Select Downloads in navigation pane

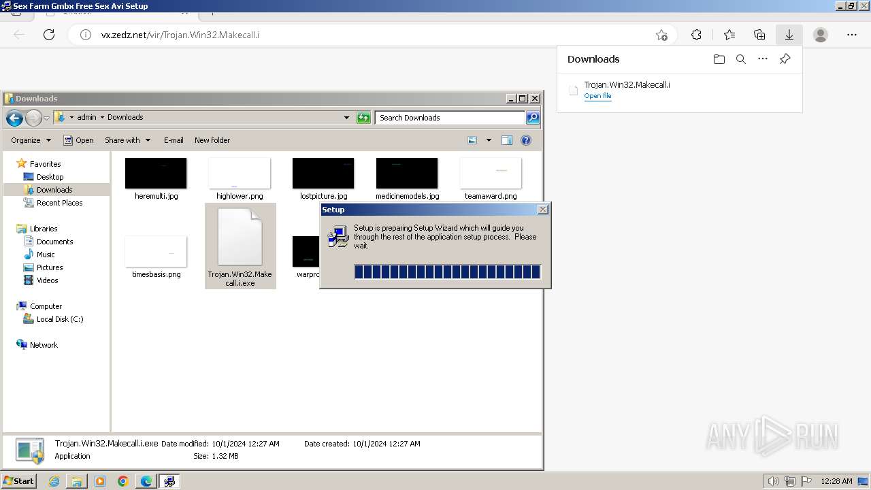click(x=54, y=190)
